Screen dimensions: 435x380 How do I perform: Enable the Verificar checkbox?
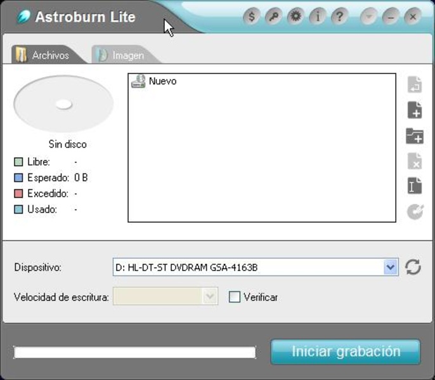(x=235, y=297)
